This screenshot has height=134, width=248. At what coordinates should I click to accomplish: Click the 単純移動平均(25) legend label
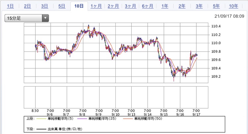click(102, 119)
